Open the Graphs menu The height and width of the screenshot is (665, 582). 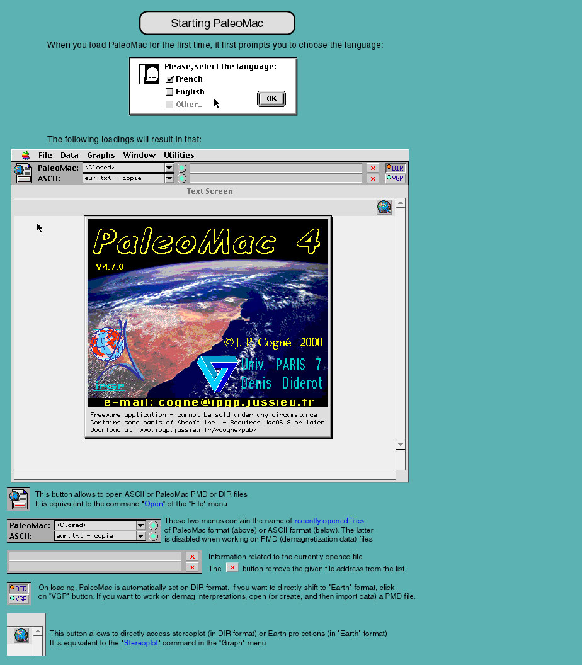[x=101, y=155]
